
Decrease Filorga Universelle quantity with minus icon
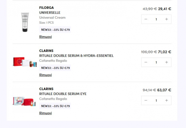click(146, 19)
